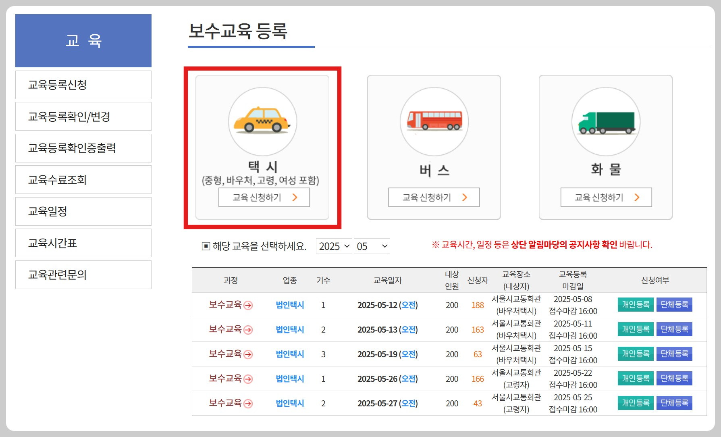Viewport: 721px width, 437px height.
Task: Click the arrow icon next to 보수교육 기수 3
Action: [x=248, y=355]
